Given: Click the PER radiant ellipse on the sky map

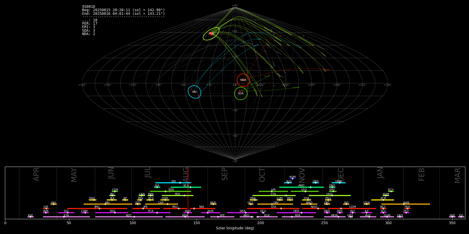Looking at the screenshot, I should 211,34.
